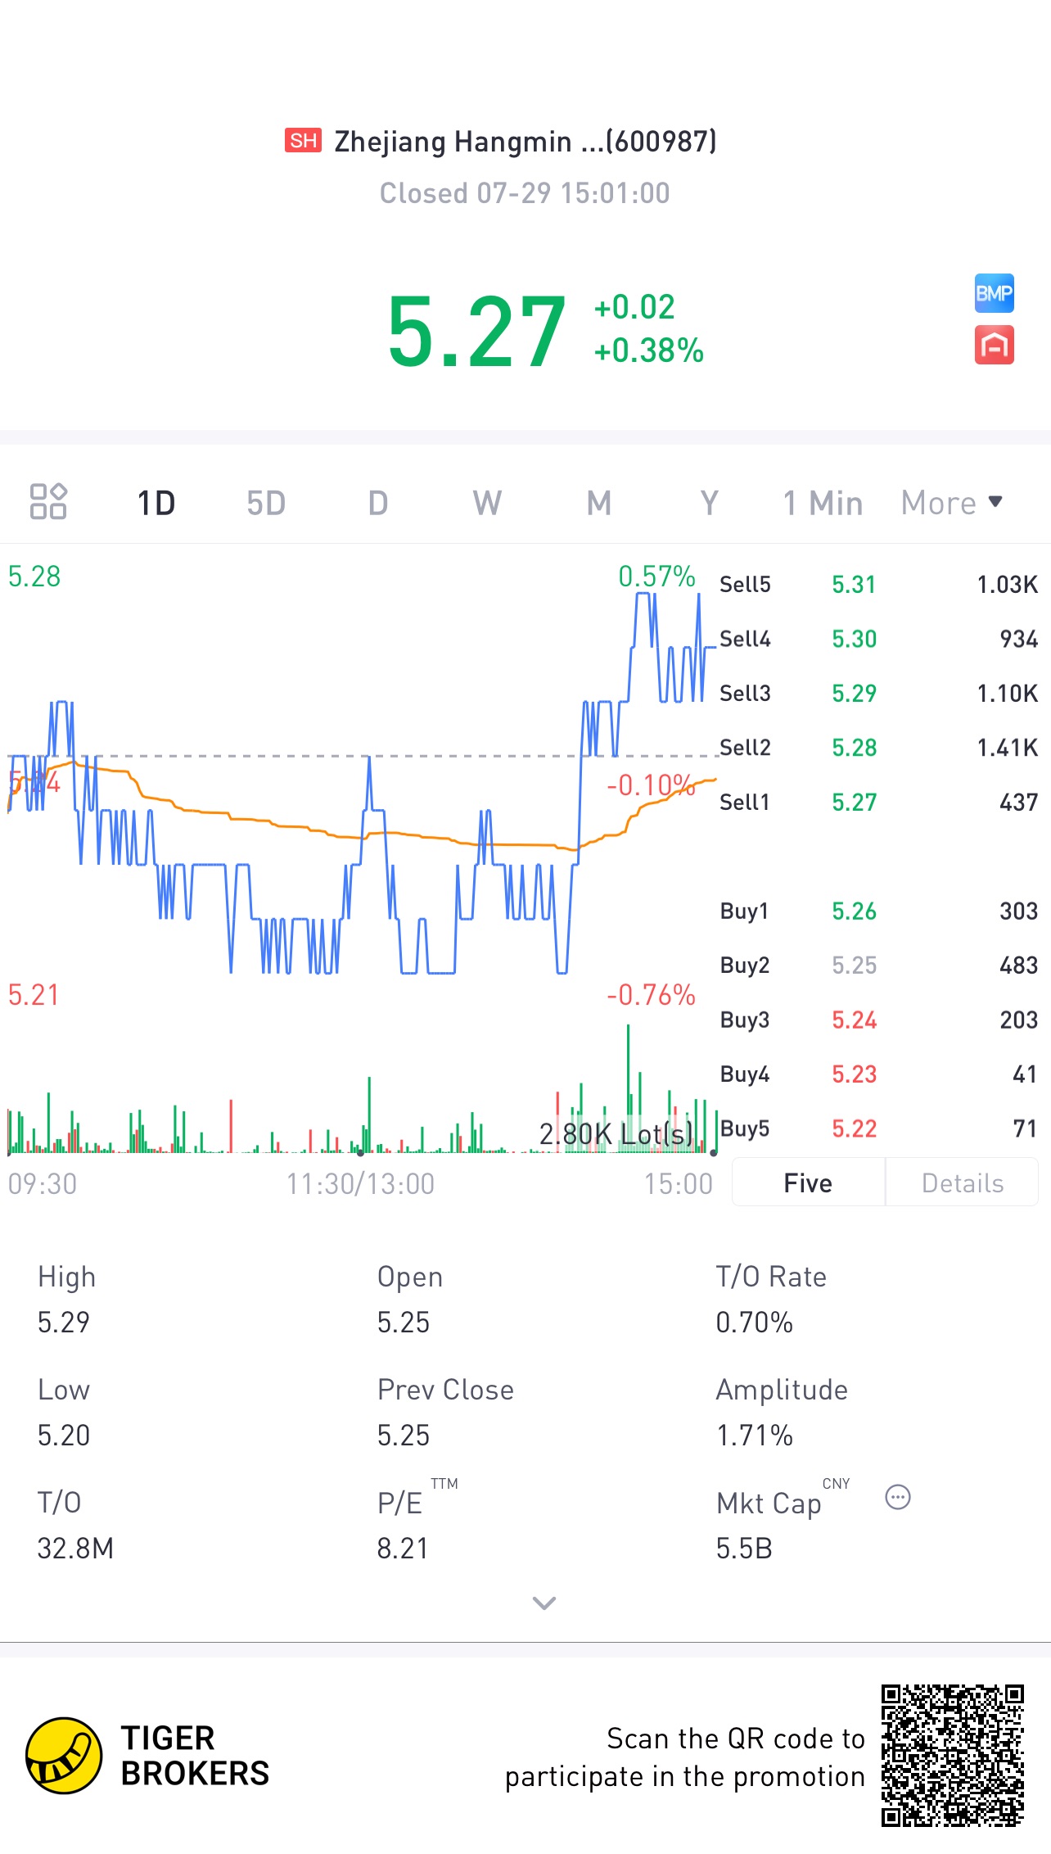Tap the Buy3 row at 5.24
The image size is (1051, 1854).
pos(878,1020)
